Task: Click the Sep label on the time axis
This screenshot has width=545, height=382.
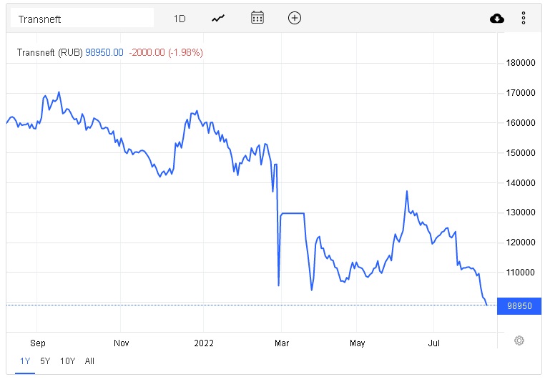Action: (39, 343)
